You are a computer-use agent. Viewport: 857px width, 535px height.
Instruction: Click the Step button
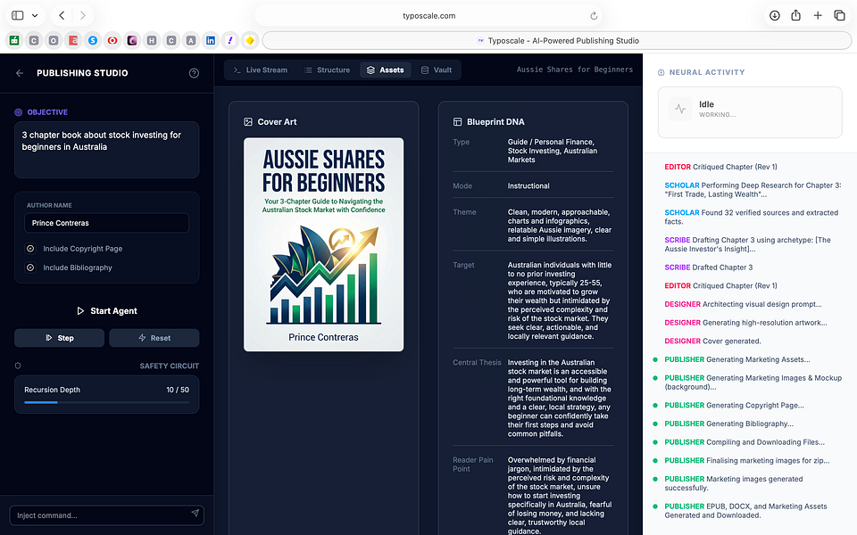[59, 338]
